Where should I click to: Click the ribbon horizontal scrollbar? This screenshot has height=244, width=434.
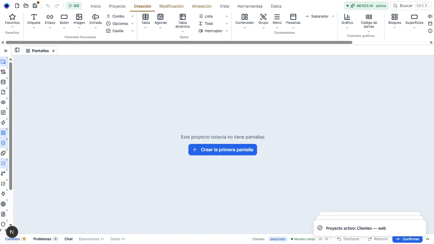tap(178, 42)
